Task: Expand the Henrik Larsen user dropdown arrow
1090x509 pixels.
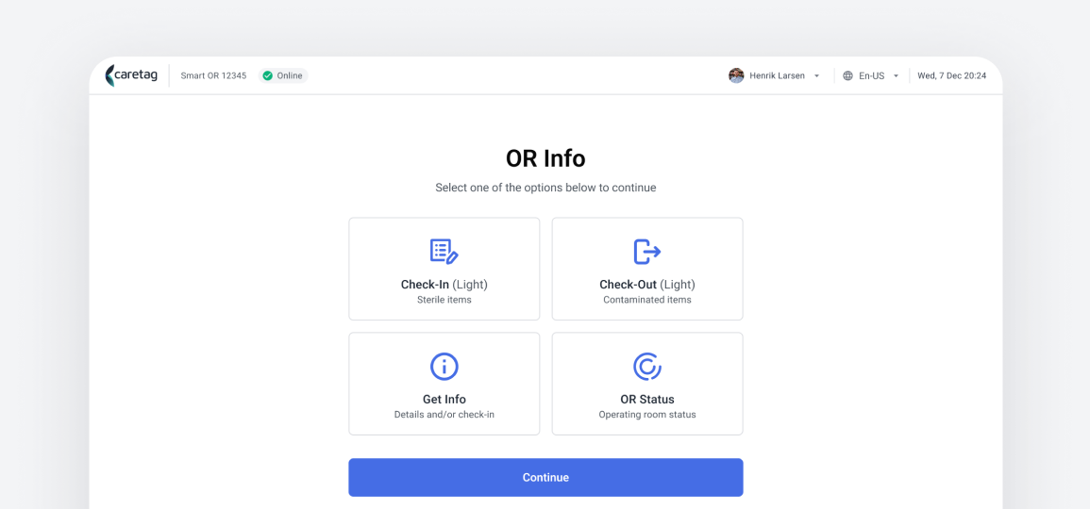Action: pos(817,75)
